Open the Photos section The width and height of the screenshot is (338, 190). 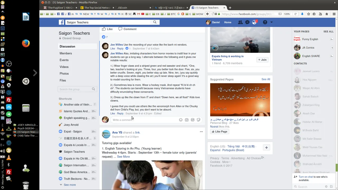click(x=64, y=74)
